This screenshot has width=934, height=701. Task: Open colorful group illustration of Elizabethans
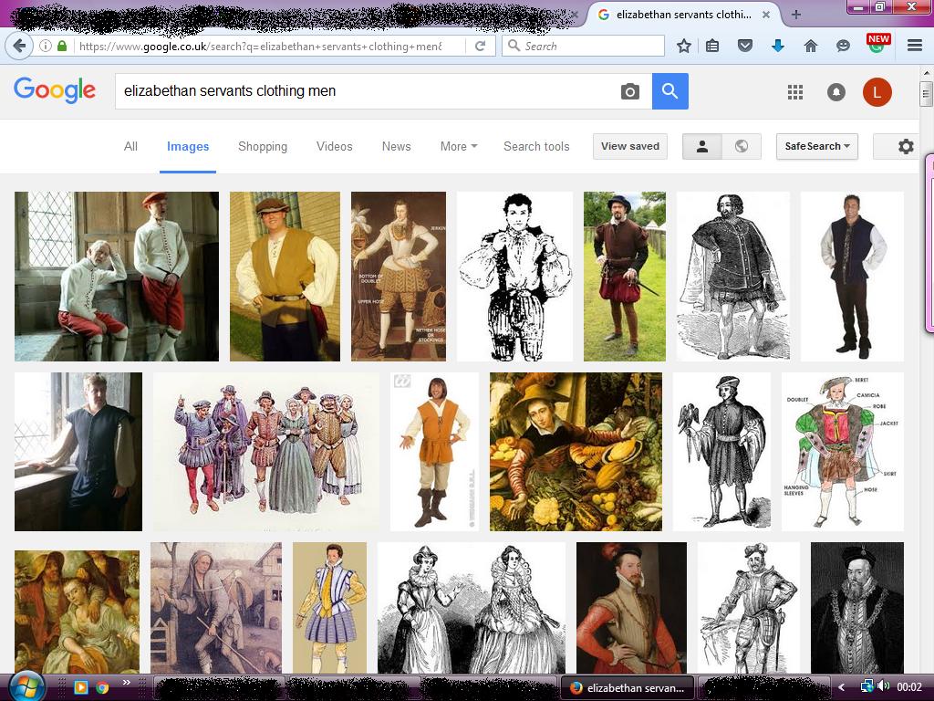pos(265,452)
